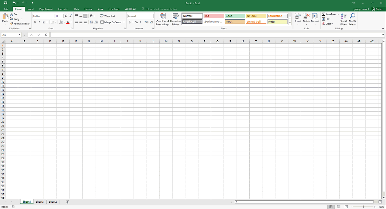Click the Share button
The width and height of the screenshot is (386, 209).
click(377, 9)
